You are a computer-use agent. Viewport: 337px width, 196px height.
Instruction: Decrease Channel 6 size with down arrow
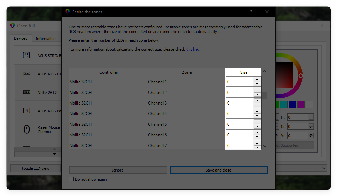click(257, 137)
